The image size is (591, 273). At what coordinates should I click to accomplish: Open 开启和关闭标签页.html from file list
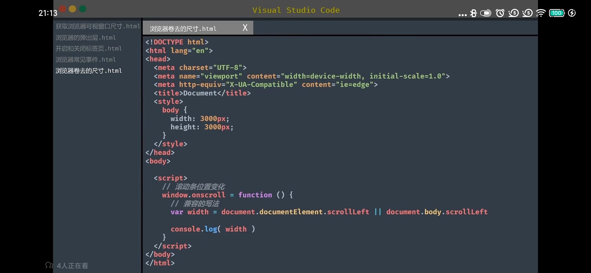pyautogui.click(x=89, y=49)
